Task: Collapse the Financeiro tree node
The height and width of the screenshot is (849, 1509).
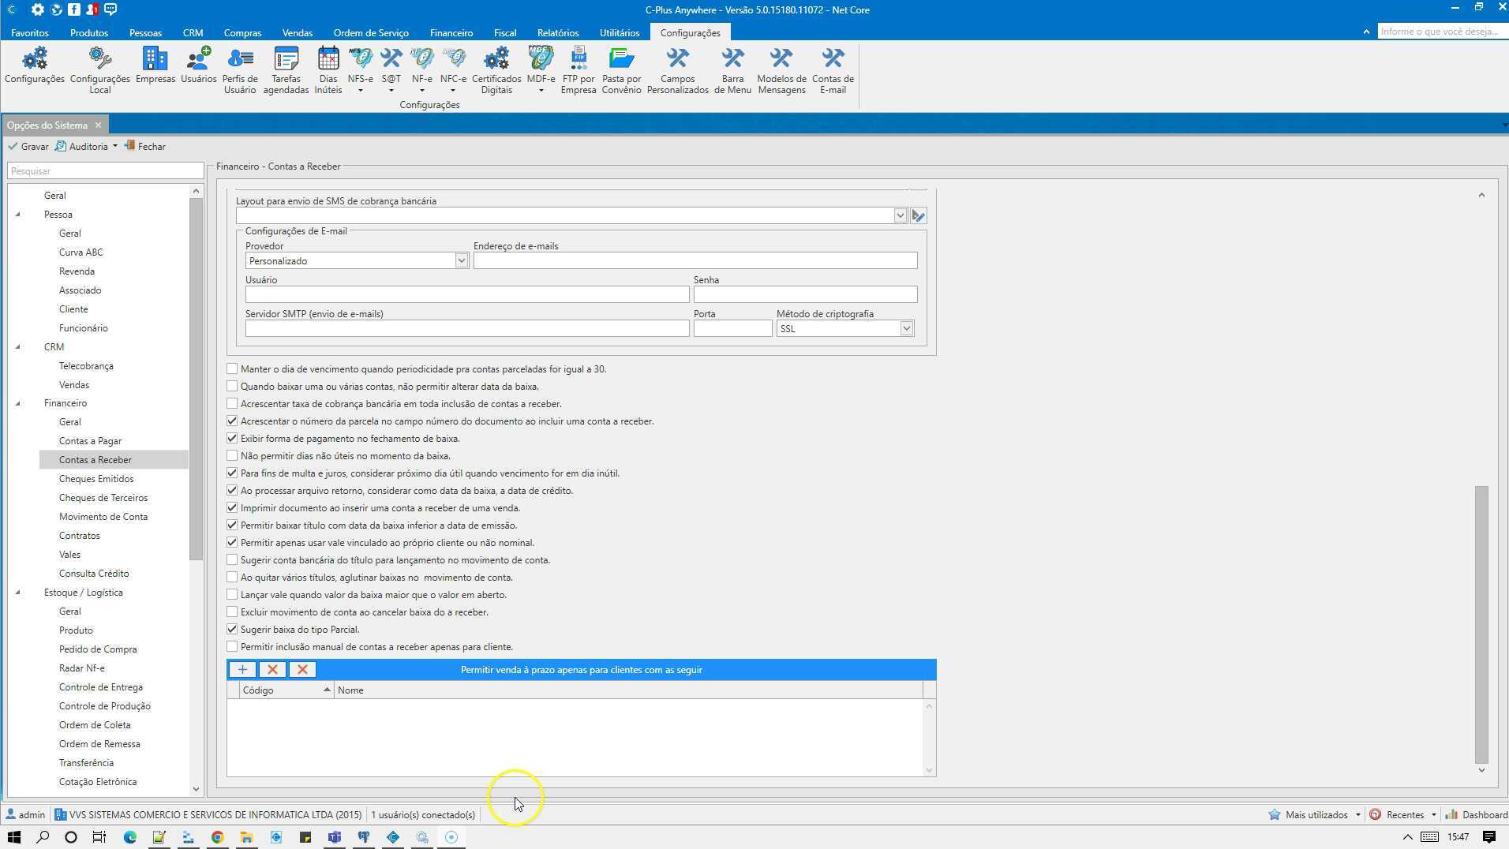Action: click(18, 403)
